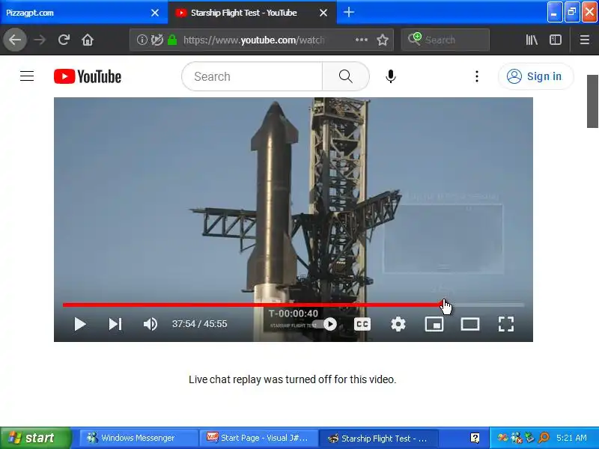Open tracking protection shield icon
Image resolution: width=599 pixels, height=449 pixels.
coord(157,40)
